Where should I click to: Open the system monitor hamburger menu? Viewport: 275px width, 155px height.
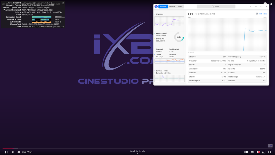[250, 6]
